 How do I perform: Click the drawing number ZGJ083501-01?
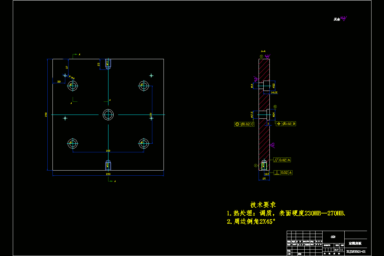point(356,252)
